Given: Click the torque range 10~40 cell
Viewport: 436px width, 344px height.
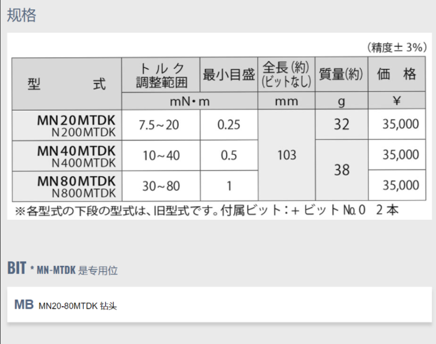Looking at the screenshot, I should [x=161, y=155].
